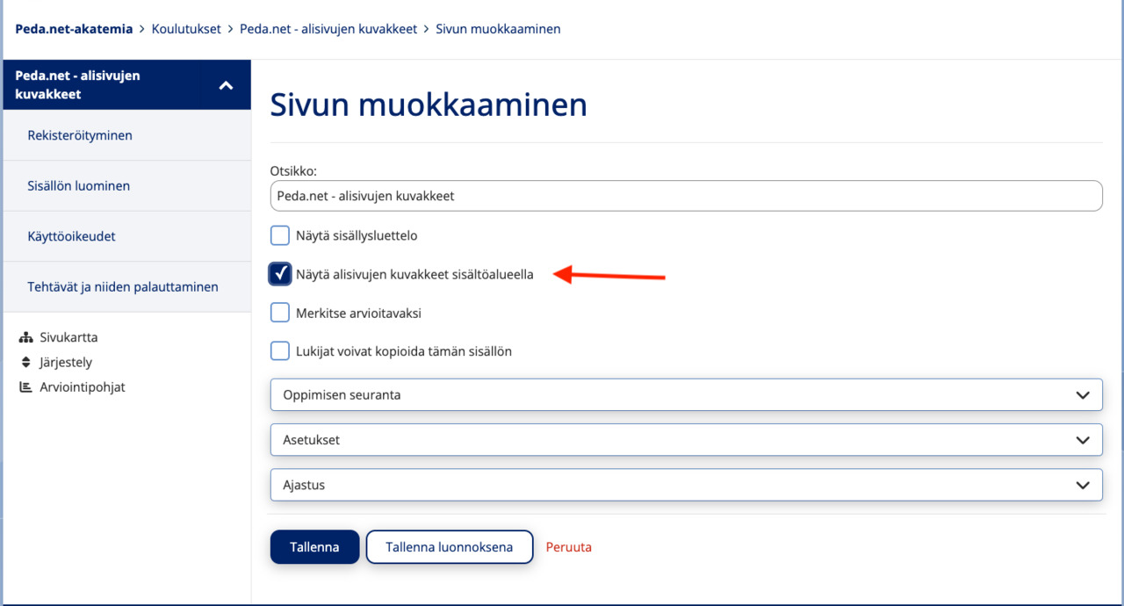Click the Otsikko title input field

coord(686,196)
